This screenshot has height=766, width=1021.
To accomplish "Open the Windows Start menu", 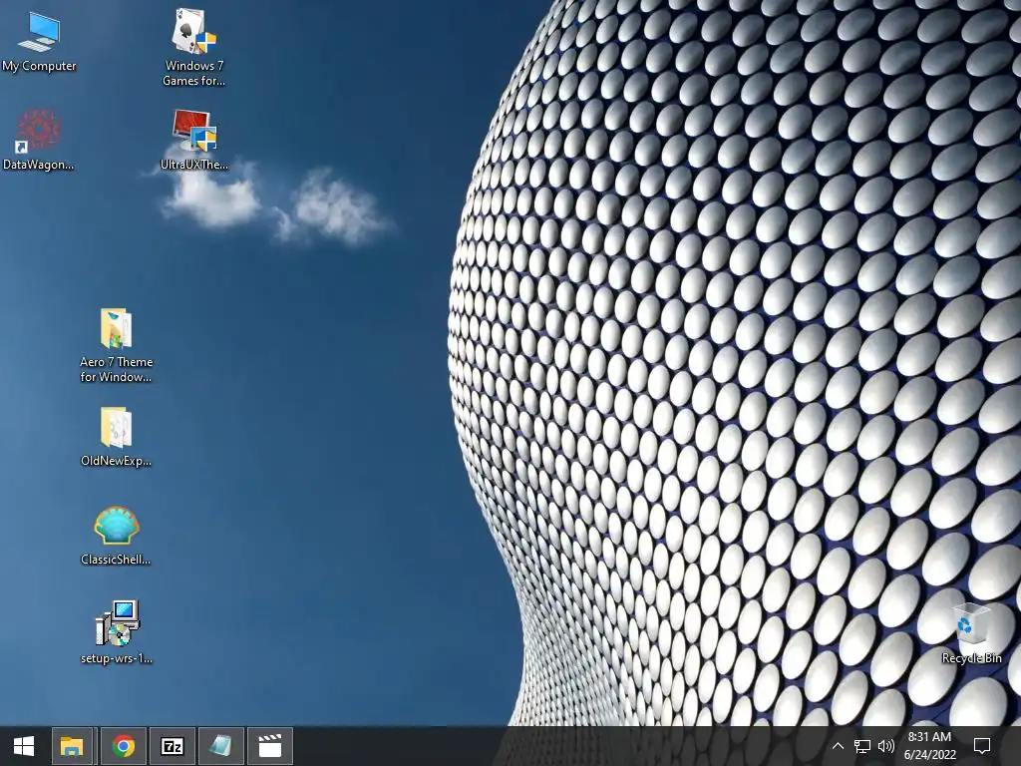I will pos(24,746).
